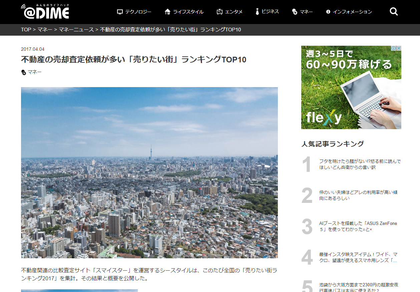Click the TV icon beside エンタメ

tap(220, 12)
